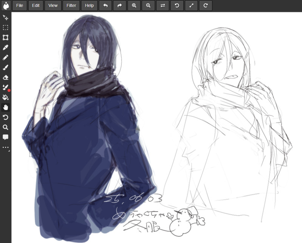Image resolution: width=302 pixels, height=243 pixels.
Task: Select the Transform tool
Action: 5,37
